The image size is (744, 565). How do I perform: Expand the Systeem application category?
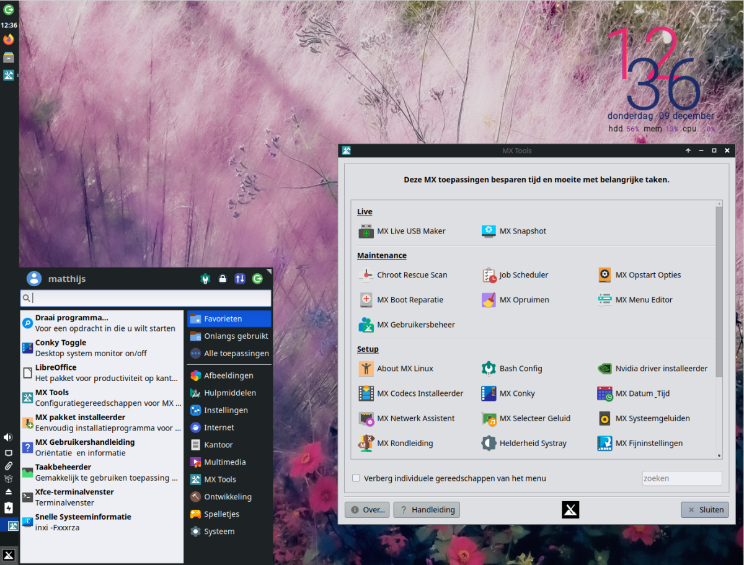point(218,531)
